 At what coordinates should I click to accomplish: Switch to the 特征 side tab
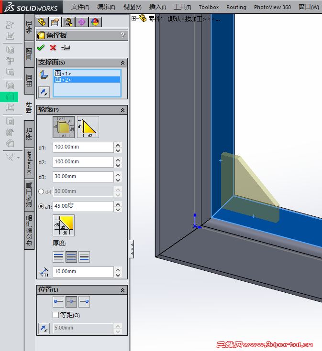pos(29,27)
